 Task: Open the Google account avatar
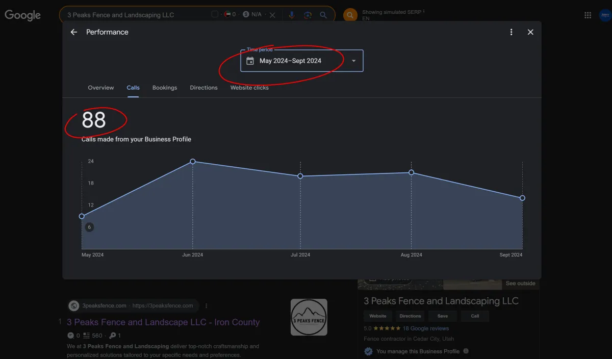pyautogui.click(x=605, y=15)
